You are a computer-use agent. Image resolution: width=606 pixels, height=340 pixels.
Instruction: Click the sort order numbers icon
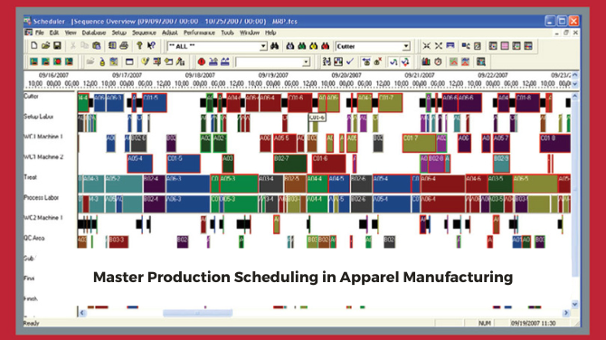coord(327,61)
